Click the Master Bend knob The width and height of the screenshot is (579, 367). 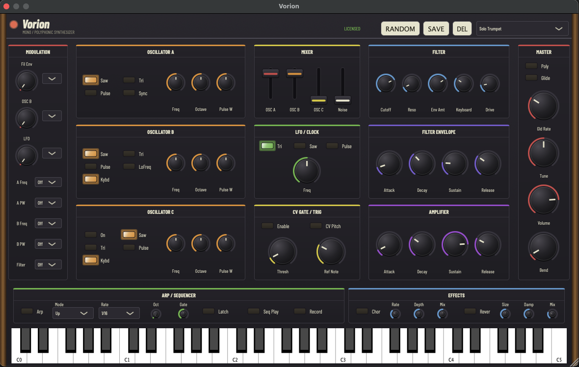click(543, 247)
